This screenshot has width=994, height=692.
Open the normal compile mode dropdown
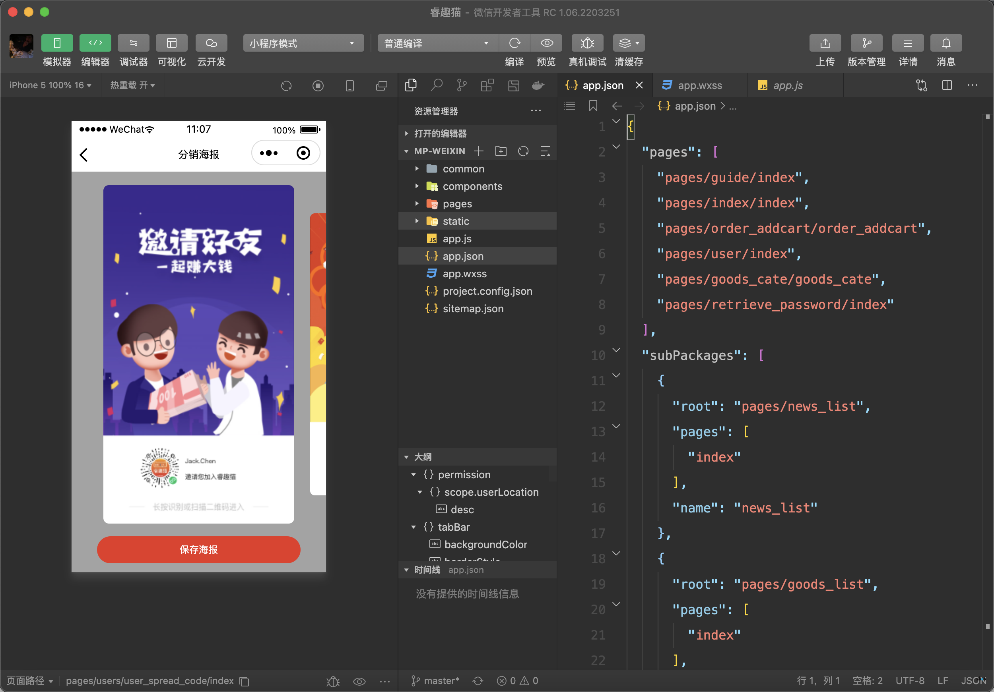point(437,43)
